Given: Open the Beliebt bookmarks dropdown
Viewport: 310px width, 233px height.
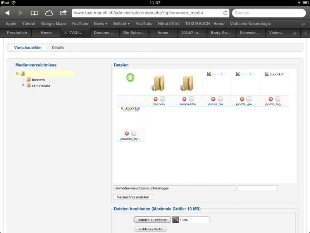Looking at the screenshot, I should (x=121, y=24).
